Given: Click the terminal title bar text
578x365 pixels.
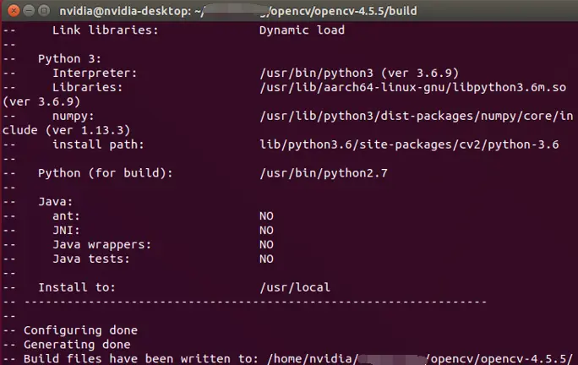Looking at the screenshot, I should click(238, 11).
